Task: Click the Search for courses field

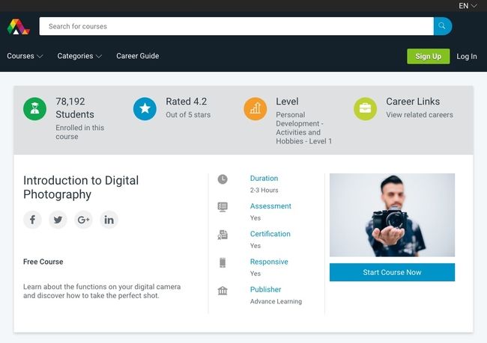Action: [x=236, y=26]
